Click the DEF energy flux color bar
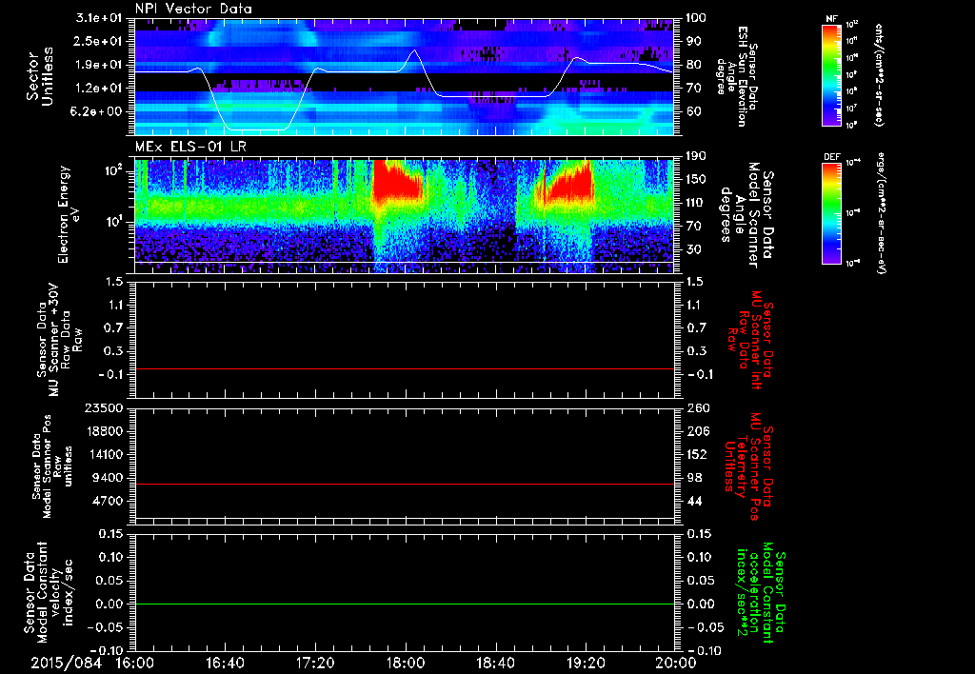 pyautogui.click(x=831, y=213)
